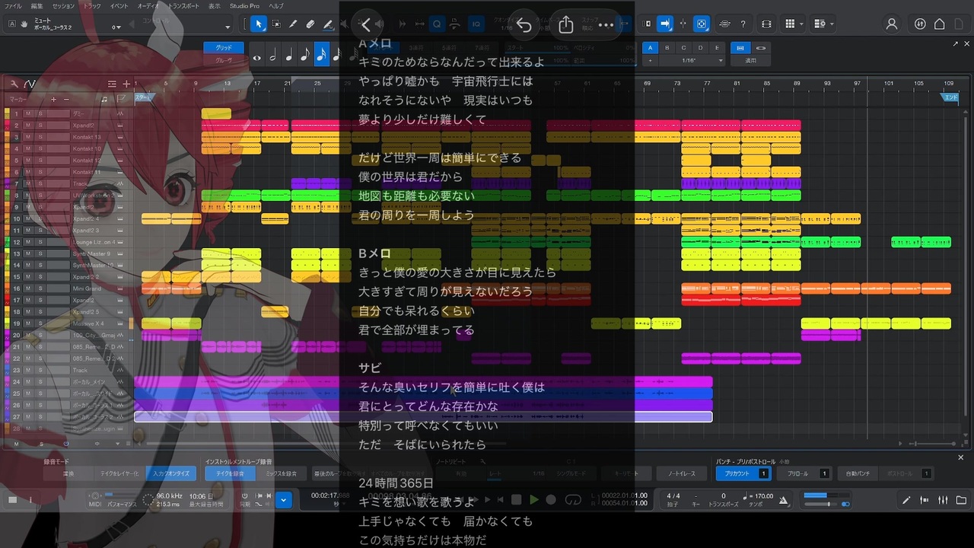Open track wrench options in track list header
The width and height of the screenshot is (974, 548).
pos(14,84)
